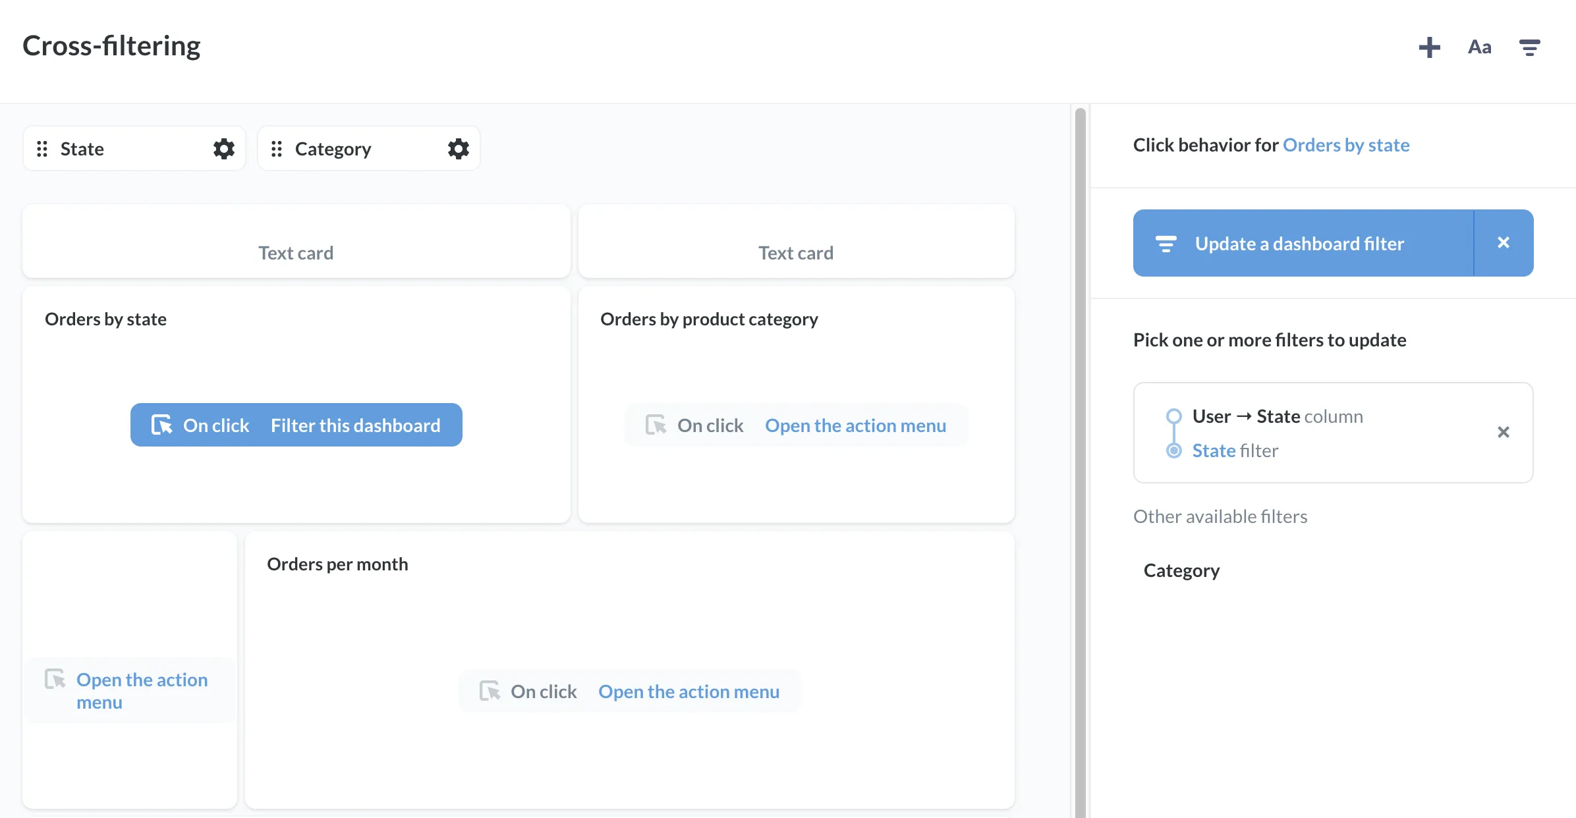
Task: Remove the Update a dashboard filter behavior
Action: coord(1504,243)
